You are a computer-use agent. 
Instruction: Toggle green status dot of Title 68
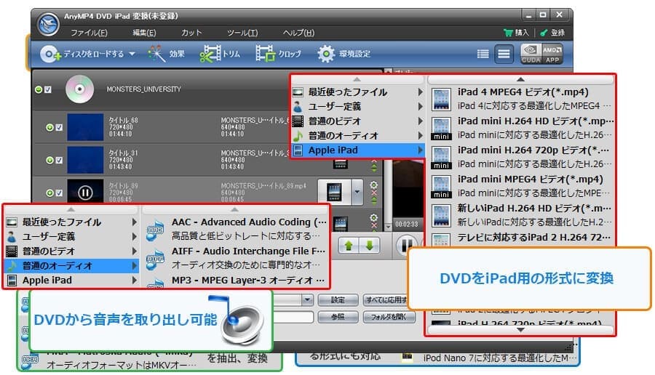tap(49, 128)
